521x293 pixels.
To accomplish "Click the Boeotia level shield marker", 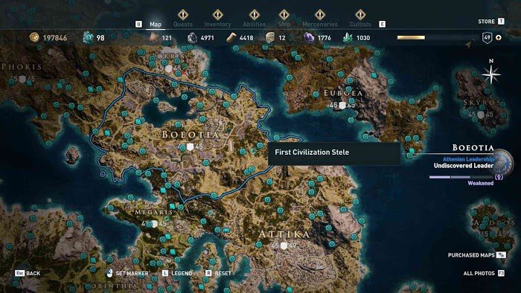I will point(190,146).
